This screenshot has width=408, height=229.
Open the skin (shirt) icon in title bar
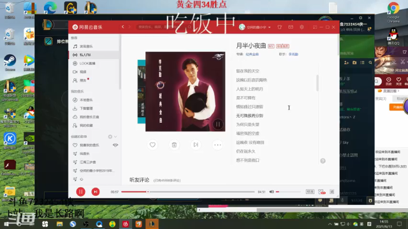(x=279, y=27)
